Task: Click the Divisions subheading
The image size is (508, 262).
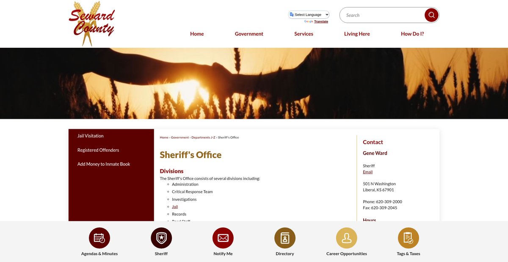Action: [171, 171]
